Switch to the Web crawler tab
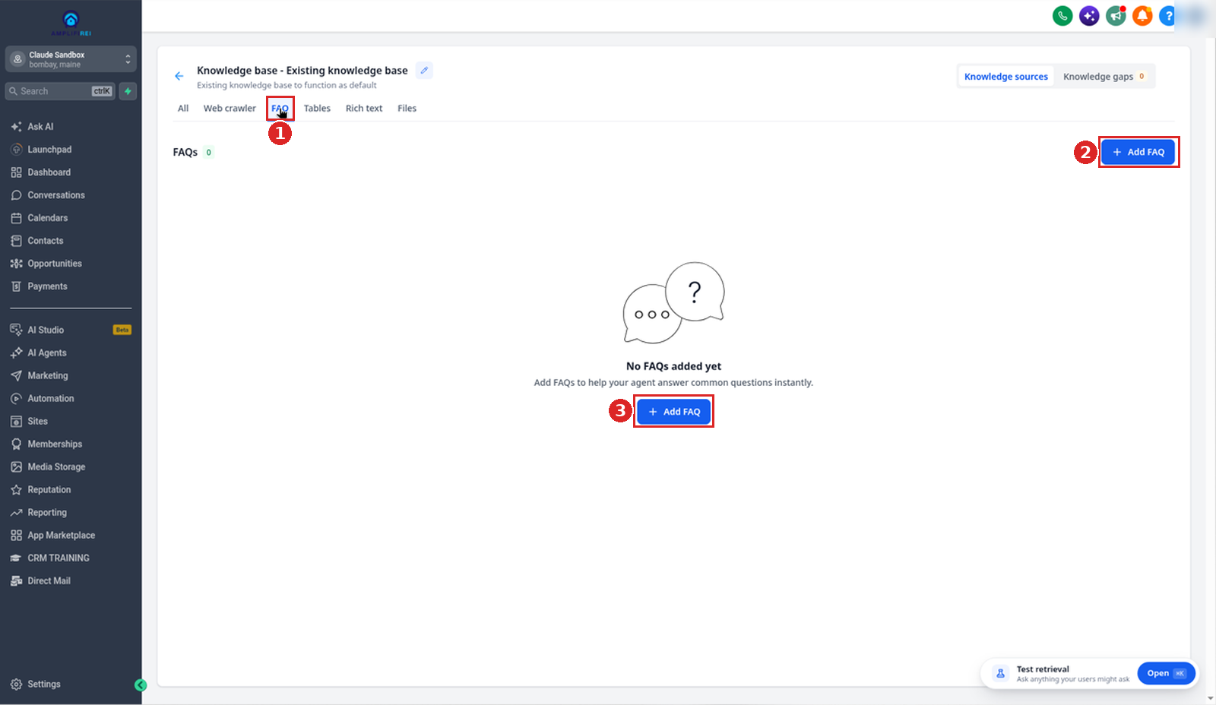The height and width of the screenshot is (705, 1216). (x=230, y=109)
